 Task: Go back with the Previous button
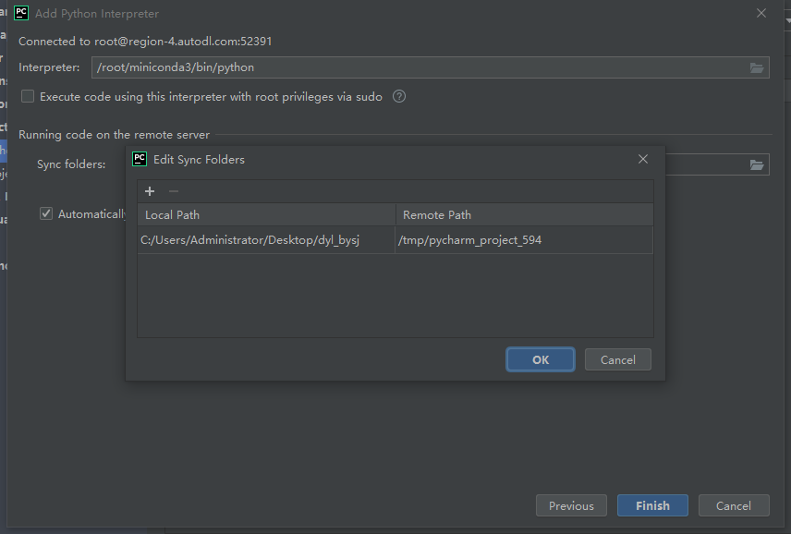click(x=571, y=505)
